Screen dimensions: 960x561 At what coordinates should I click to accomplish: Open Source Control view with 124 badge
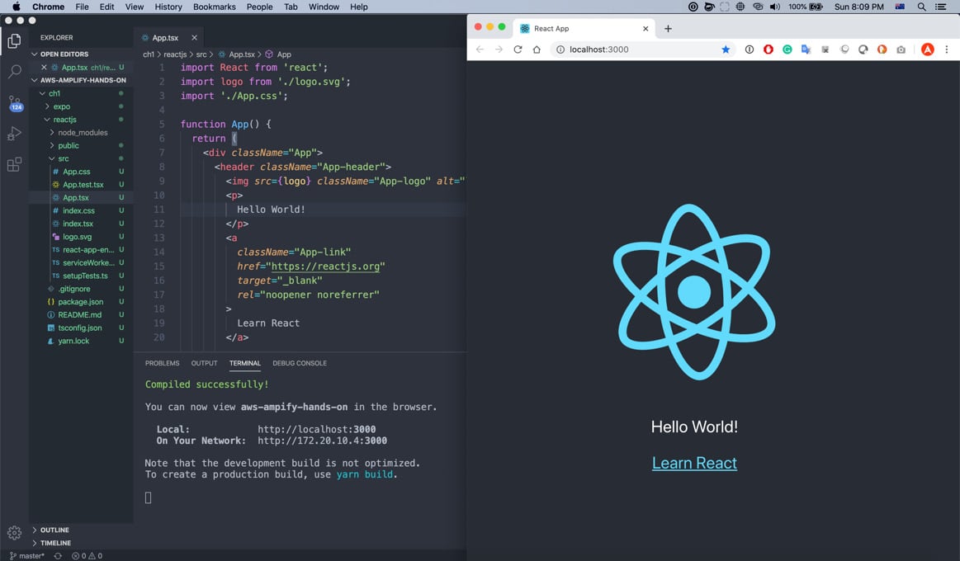[x=15, y=103]
